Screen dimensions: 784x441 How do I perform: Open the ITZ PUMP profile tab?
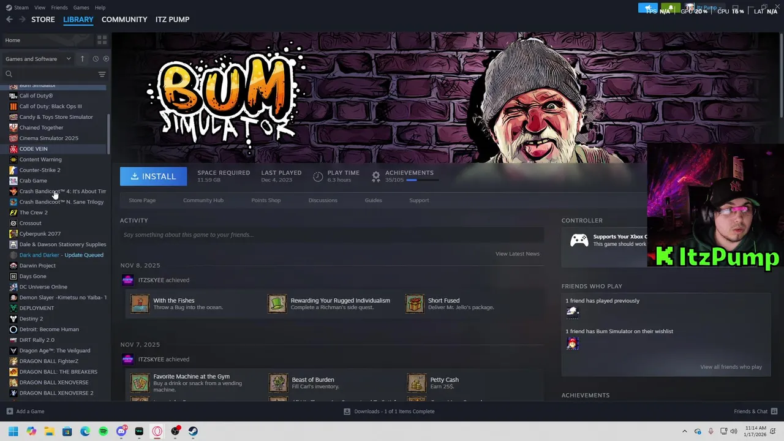coord(172,20)
